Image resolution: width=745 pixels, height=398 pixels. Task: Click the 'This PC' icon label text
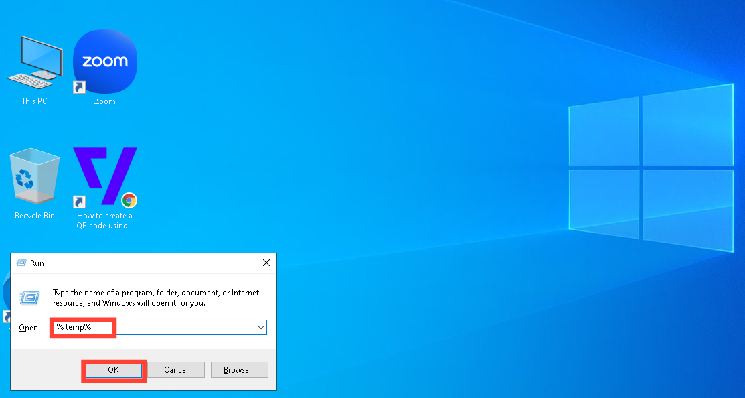pyautogui.click(x=34, y=101)
